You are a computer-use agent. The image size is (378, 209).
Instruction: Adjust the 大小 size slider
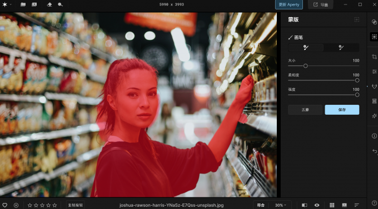324,65
